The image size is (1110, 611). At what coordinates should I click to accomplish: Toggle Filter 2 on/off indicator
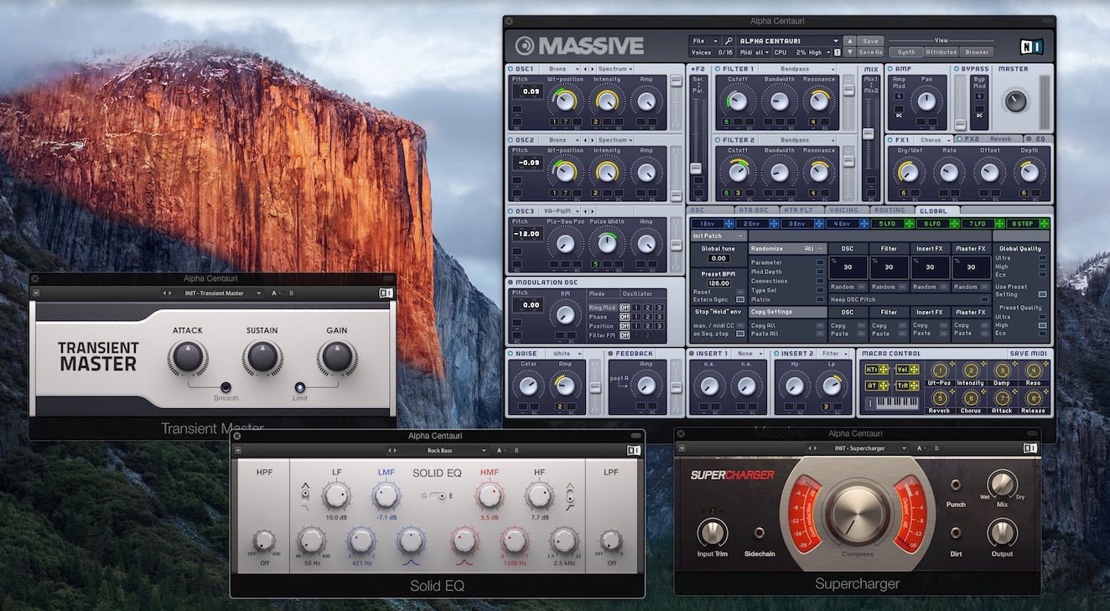tap(718, 140)
